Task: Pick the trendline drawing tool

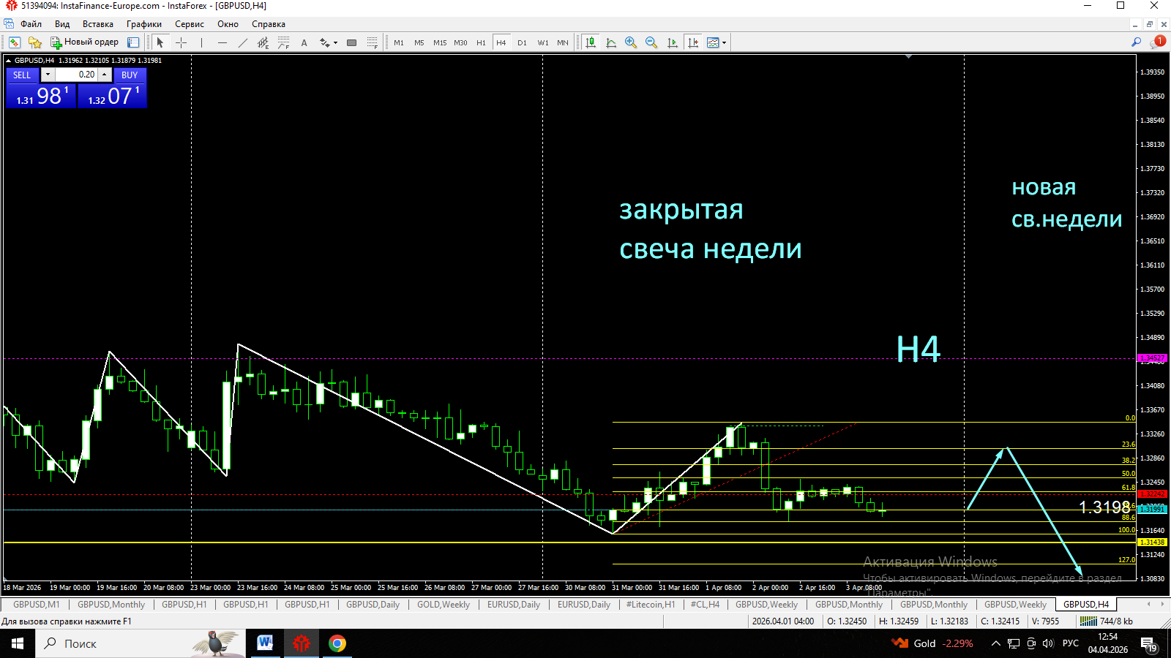Action: click(x=242, y=42)
